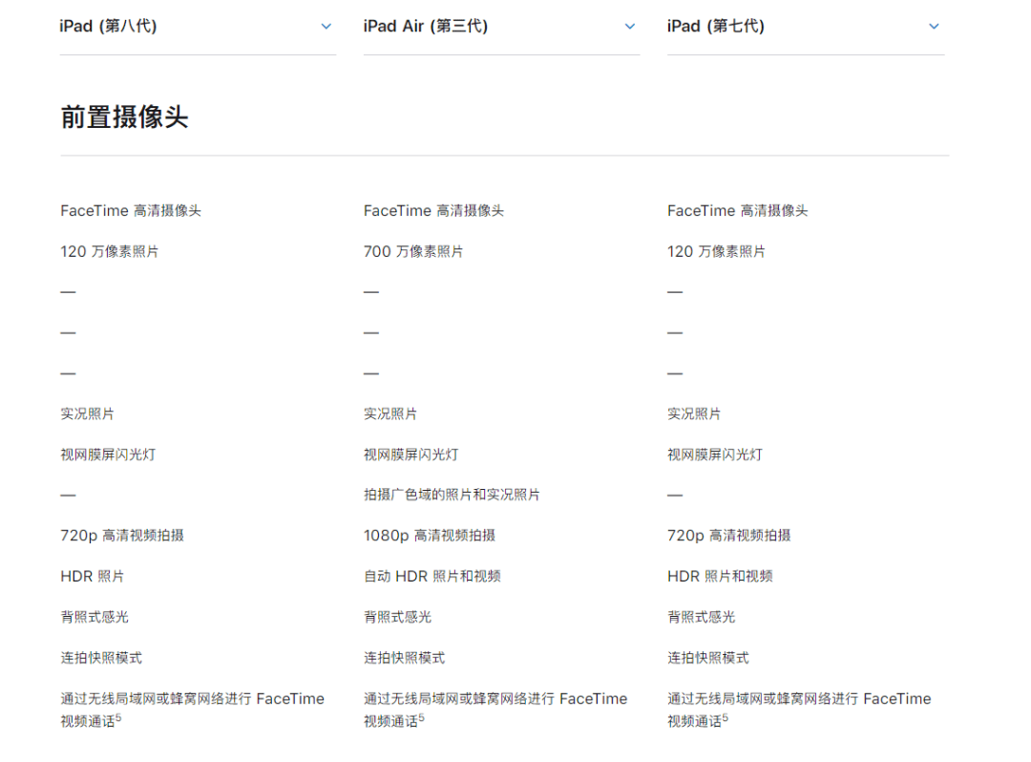Image resolution: width=1031 pixels, height=762 pixels.
Task: Click "连拍快照模式" under iPad Air (第三代)
Action: click(405, 658)
